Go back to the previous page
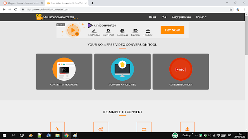 (4, 9)
